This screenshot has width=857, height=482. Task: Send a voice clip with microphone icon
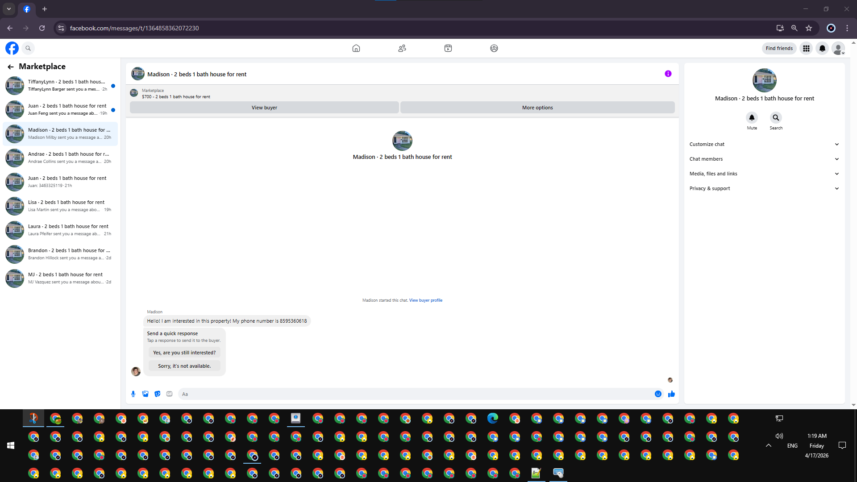pos(133,394)
